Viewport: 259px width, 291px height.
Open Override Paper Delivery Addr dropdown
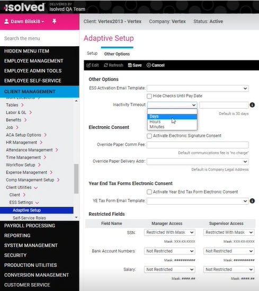pos(198,162)
